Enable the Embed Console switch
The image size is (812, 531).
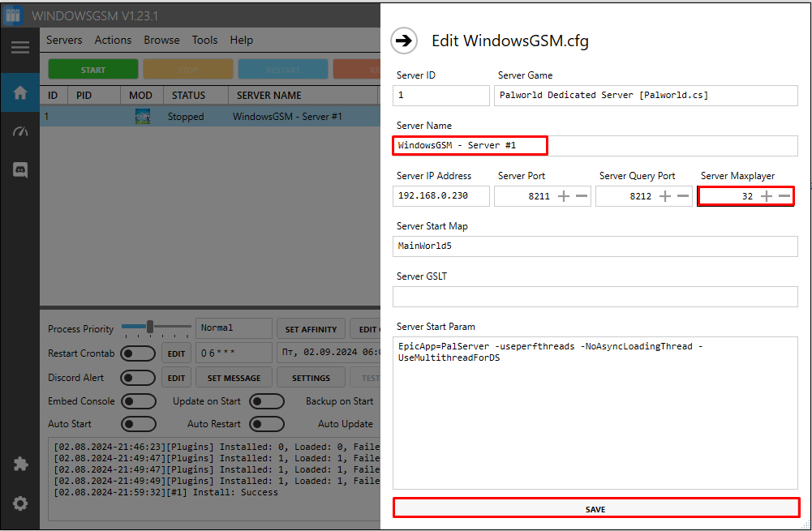click(138, 401)
